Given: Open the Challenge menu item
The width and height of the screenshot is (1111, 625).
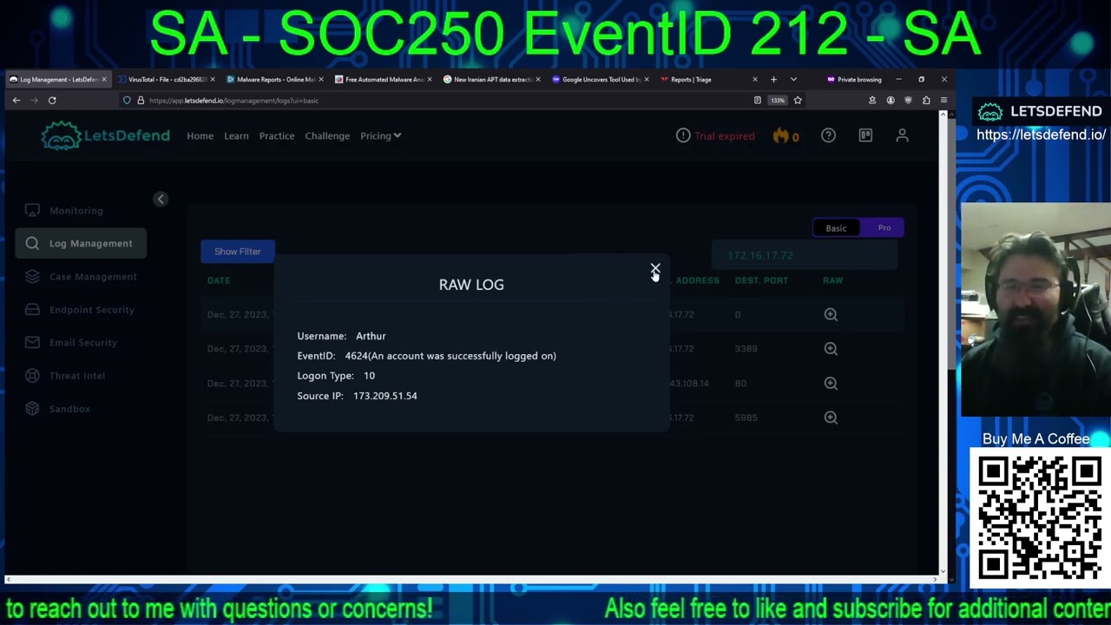Looking at the screenshot, I should coord(327,136).
